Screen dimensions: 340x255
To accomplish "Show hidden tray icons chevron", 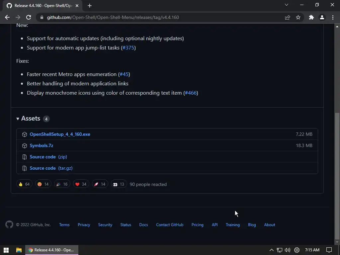I will tap(272, 250).
